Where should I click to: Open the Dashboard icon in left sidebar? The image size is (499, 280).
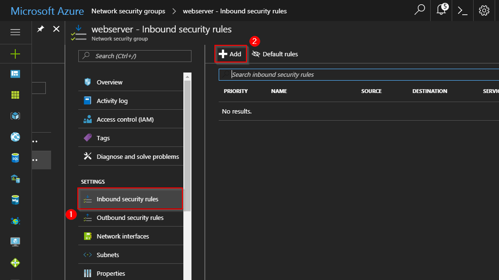pos(15,74)
